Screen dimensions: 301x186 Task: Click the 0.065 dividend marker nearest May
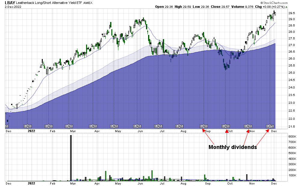pos(114,126)
